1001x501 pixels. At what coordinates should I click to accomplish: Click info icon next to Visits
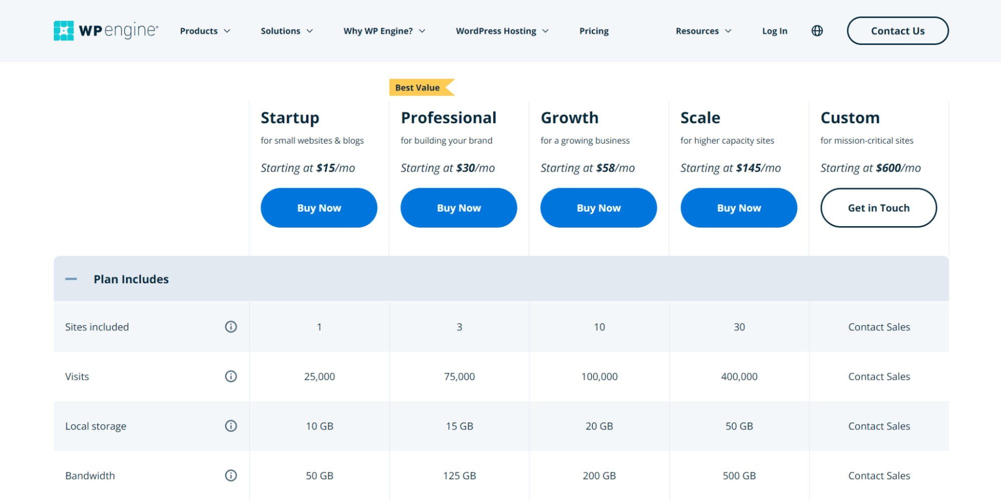(231, 376)
